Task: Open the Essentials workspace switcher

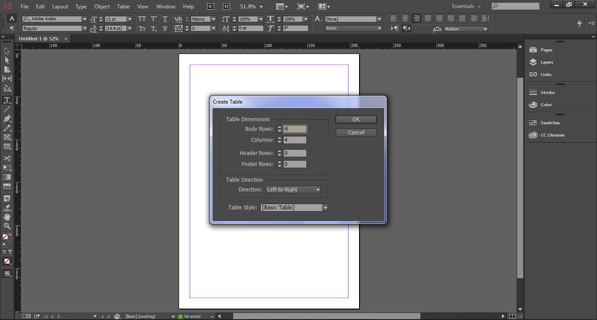Action: 466,7
